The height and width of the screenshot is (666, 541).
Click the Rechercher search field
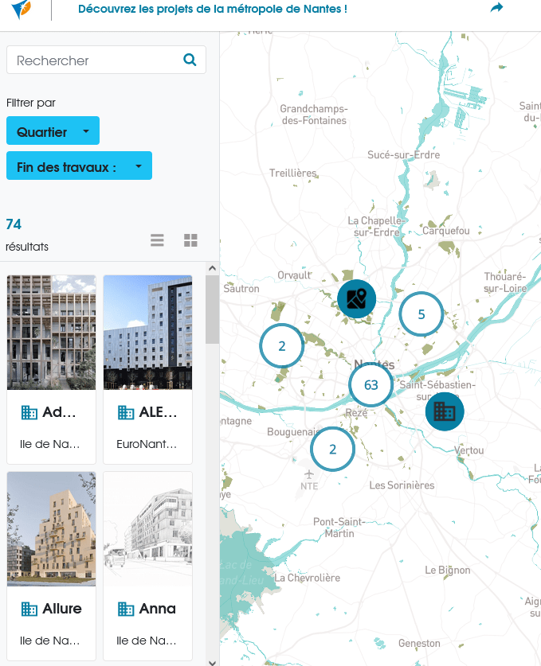pyautogui.click(x=106, y=60)
